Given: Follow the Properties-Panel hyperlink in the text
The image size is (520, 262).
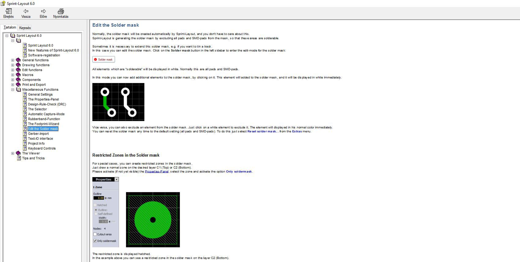Looking at the screenshot, I should (157, 172).
